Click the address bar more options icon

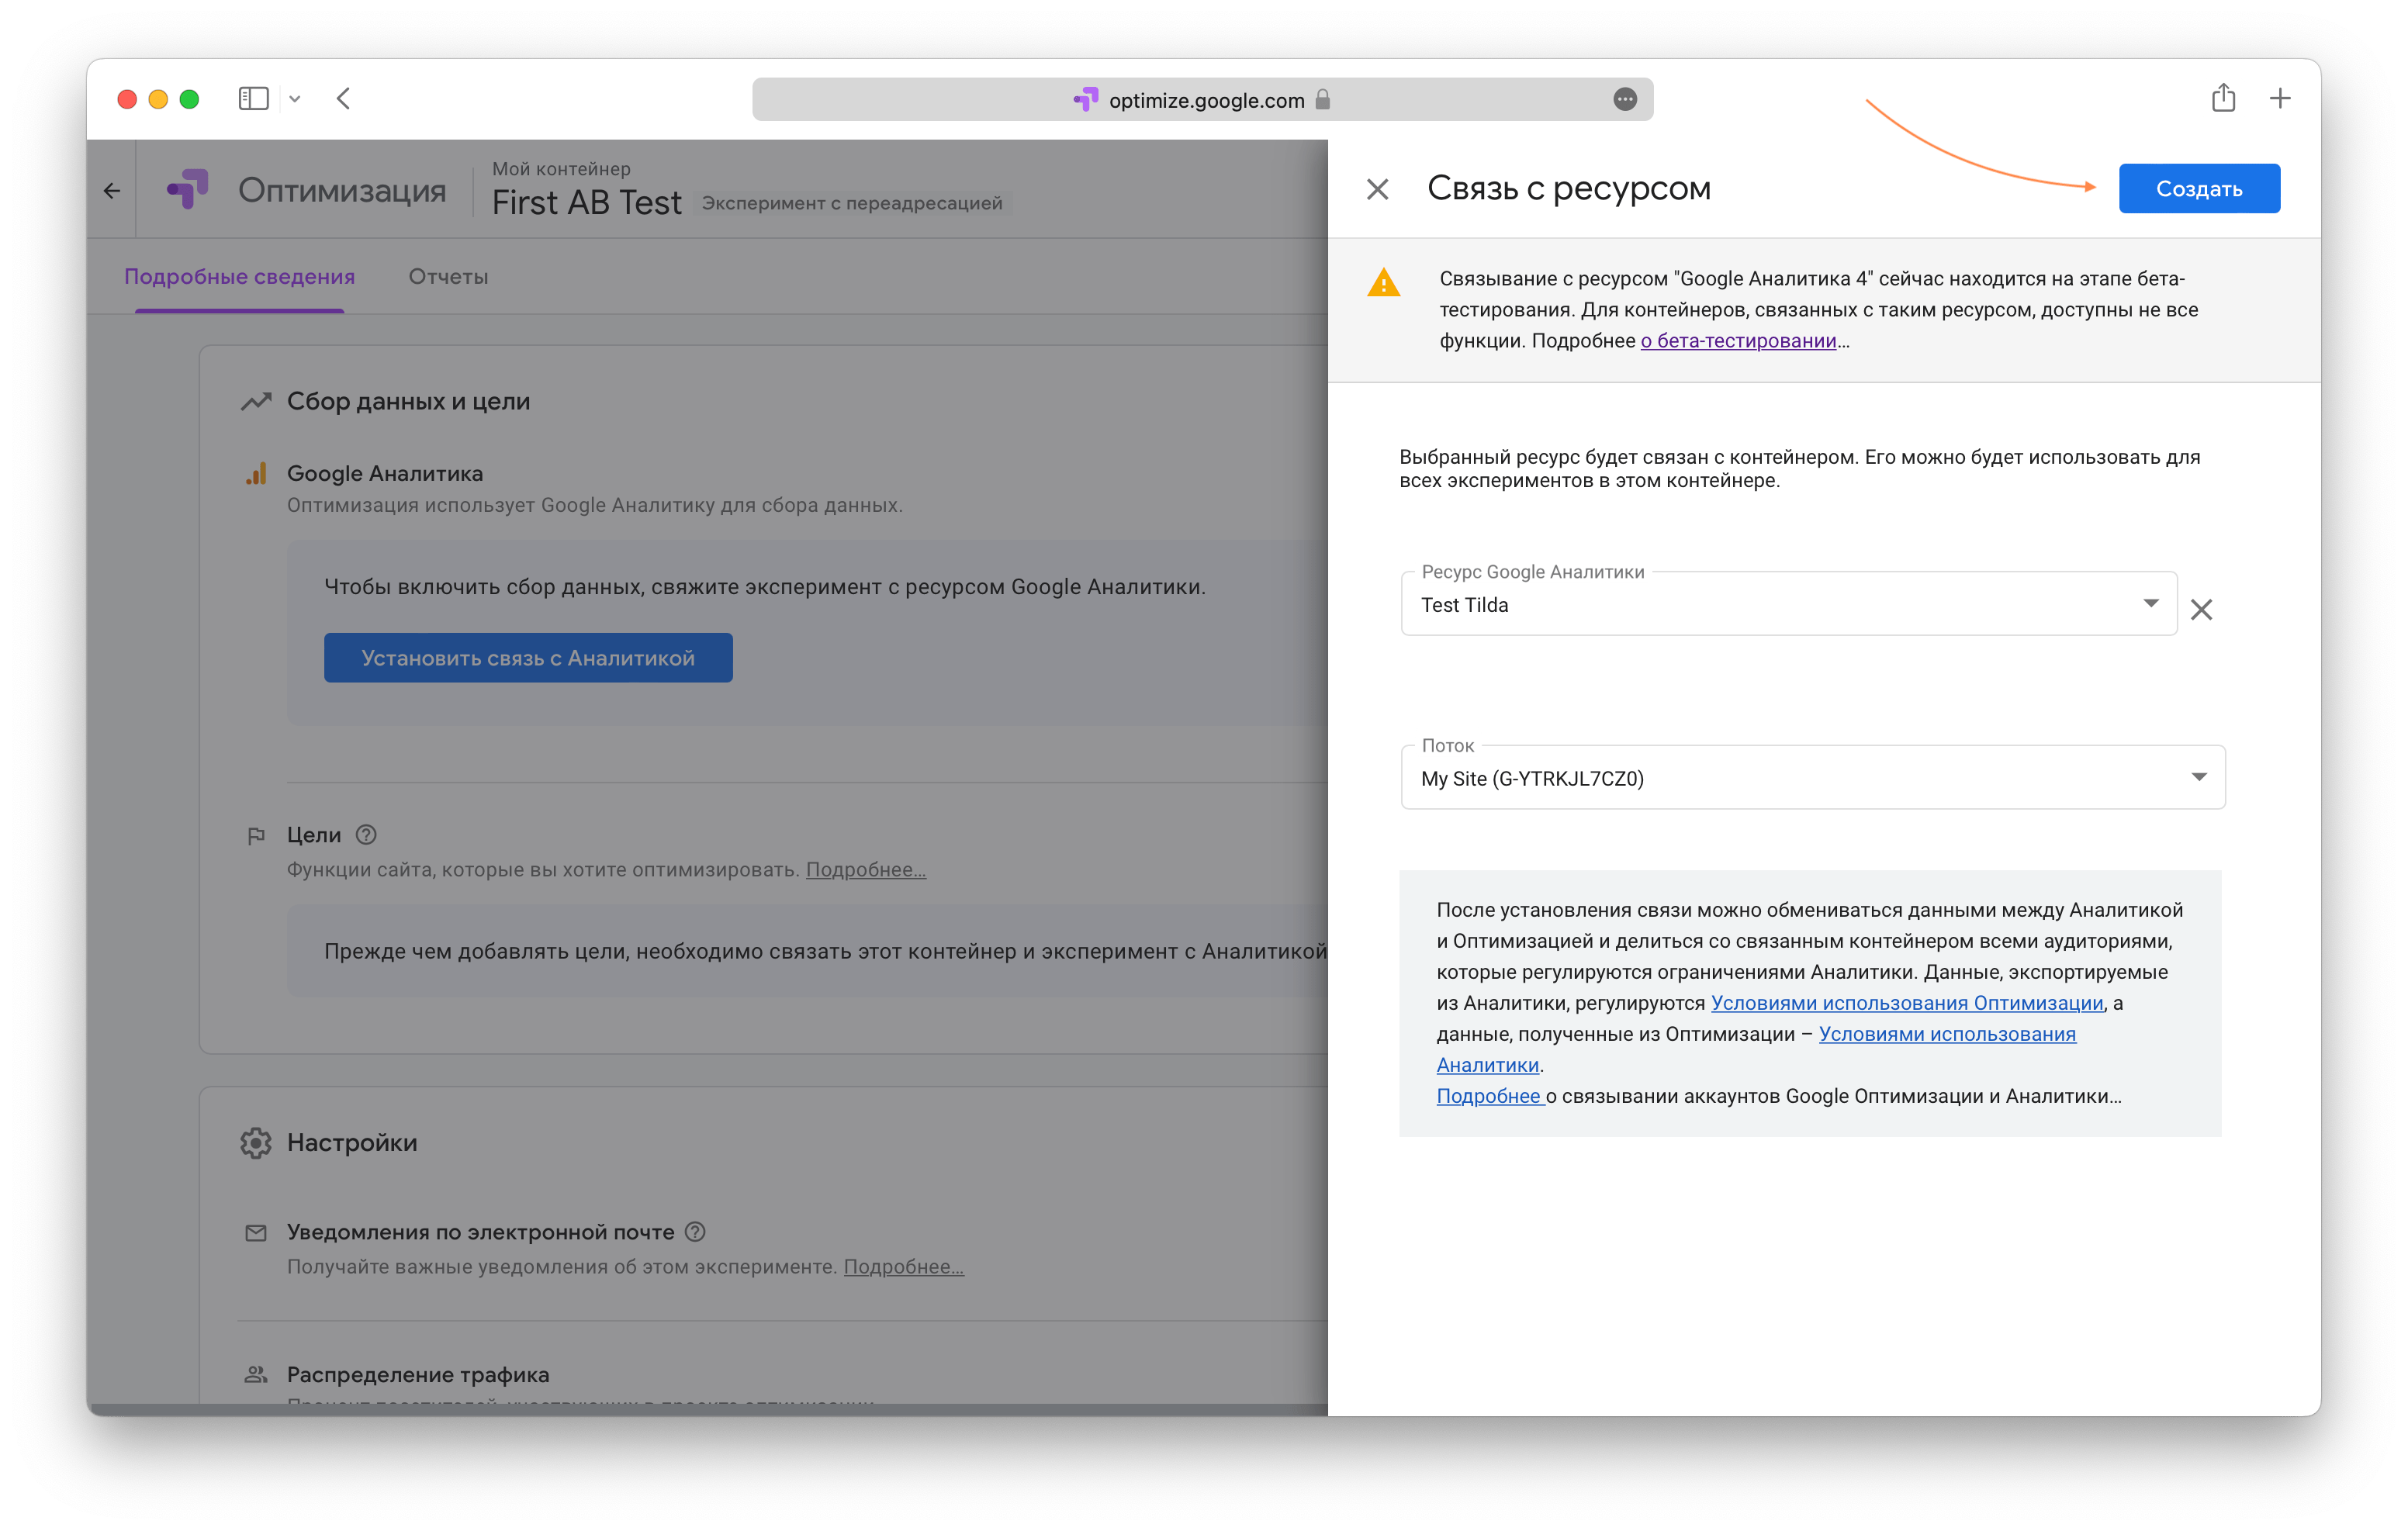[1625, 99]
